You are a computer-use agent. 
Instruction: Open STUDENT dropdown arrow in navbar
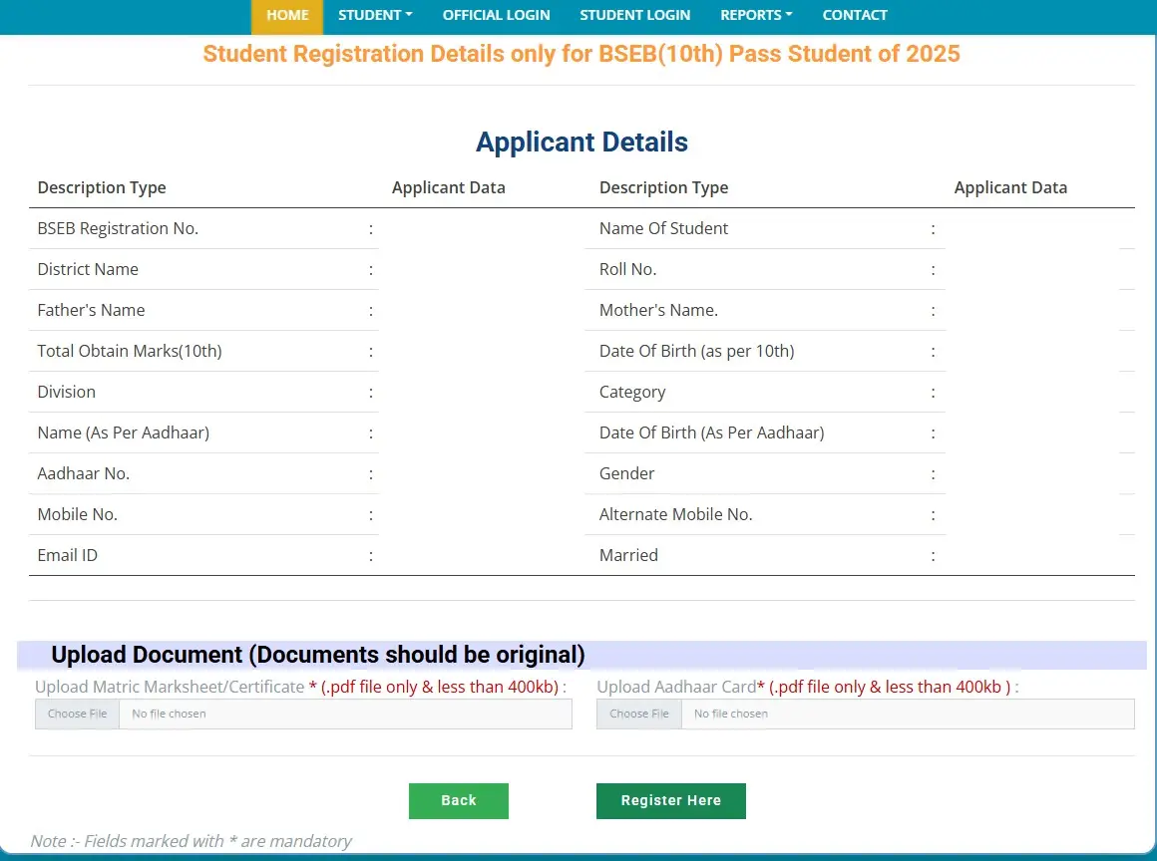(x=409, y=15)
